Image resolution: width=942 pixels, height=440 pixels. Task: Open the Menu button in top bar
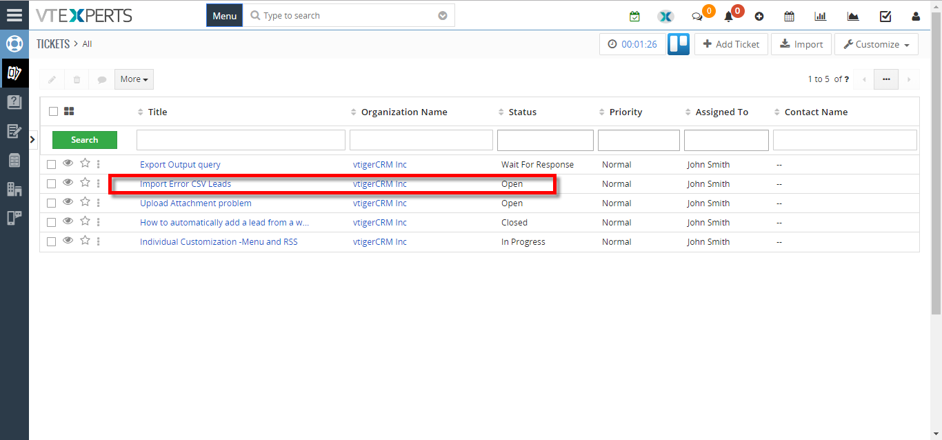225,15
